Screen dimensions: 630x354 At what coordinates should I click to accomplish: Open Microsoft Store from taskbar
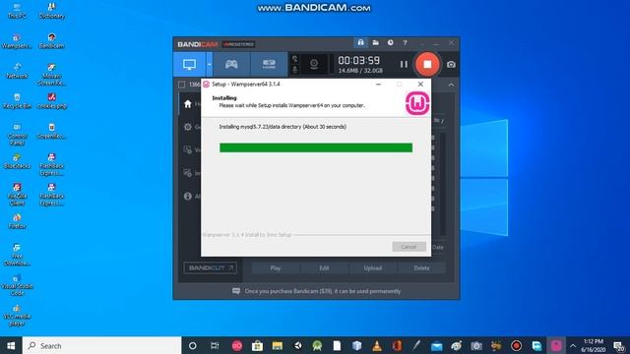point(257,345)
